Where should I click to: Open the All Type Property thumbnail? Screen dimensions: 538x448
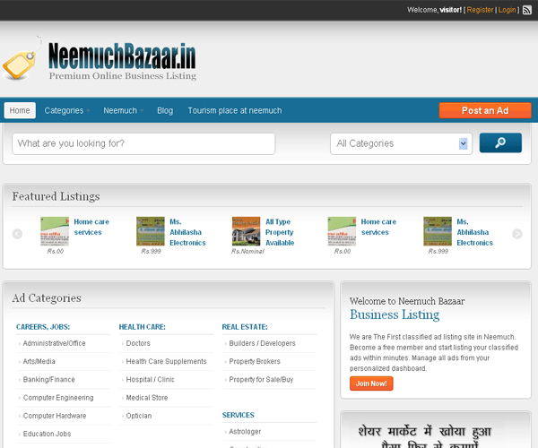pyautogui.click(x=246, y=231)
